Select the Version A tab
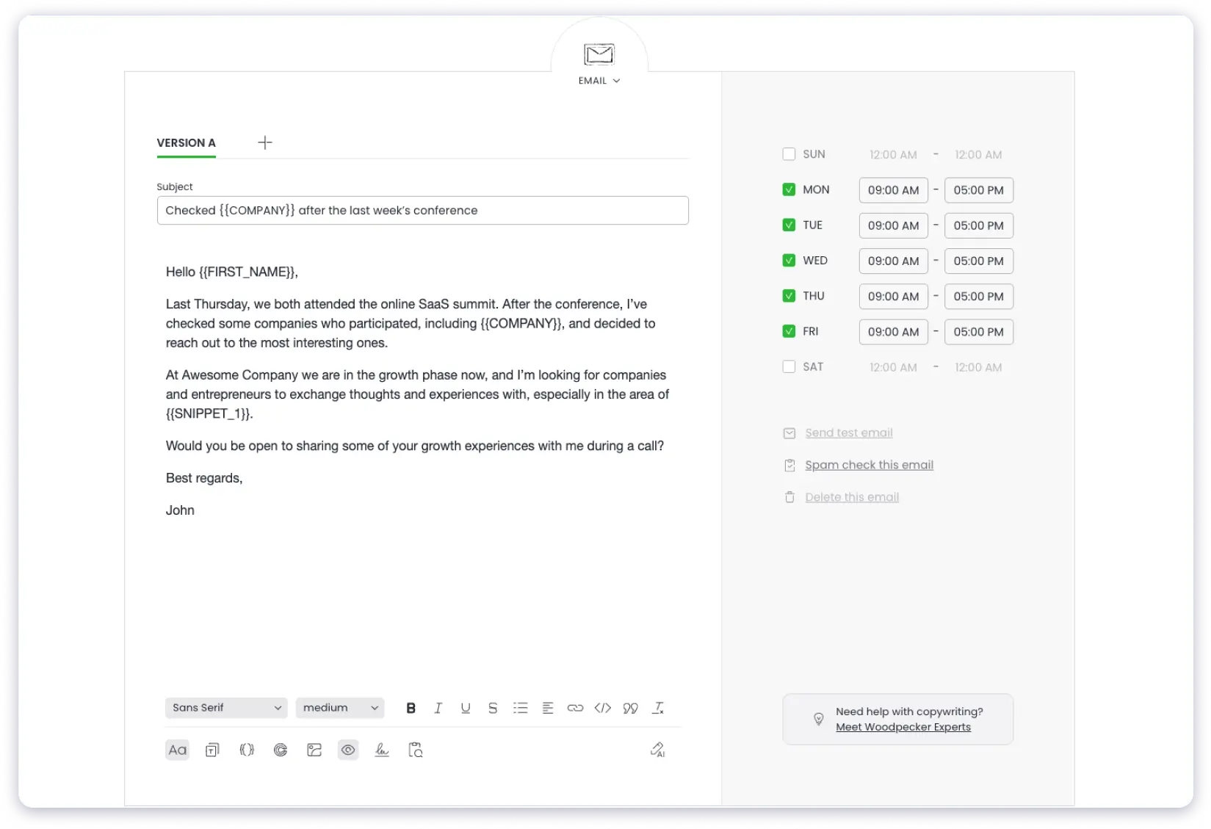The width and height of the screenshot is (1211, 829). tap(186, 142)
